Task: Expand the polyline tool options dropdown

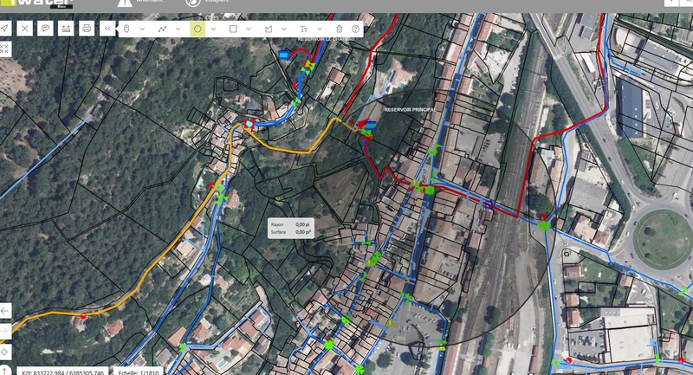Action: click(x=178, y=29)
